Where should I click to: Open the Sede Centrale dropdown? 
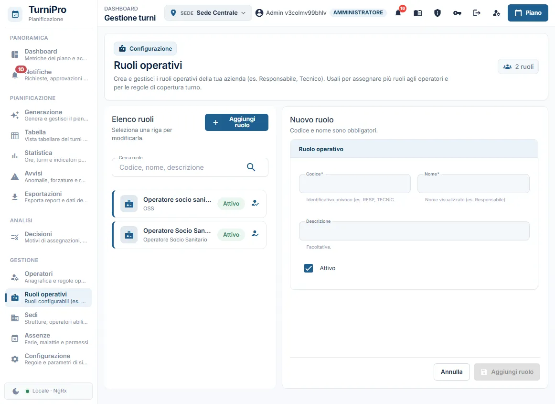208,13
